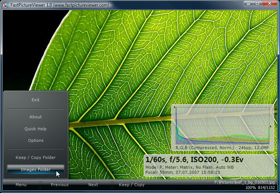Click the dotted grip between Menu and Previous
Image resolution: width=280 pixels, height=193 pixels.
(x=40, y=185)
